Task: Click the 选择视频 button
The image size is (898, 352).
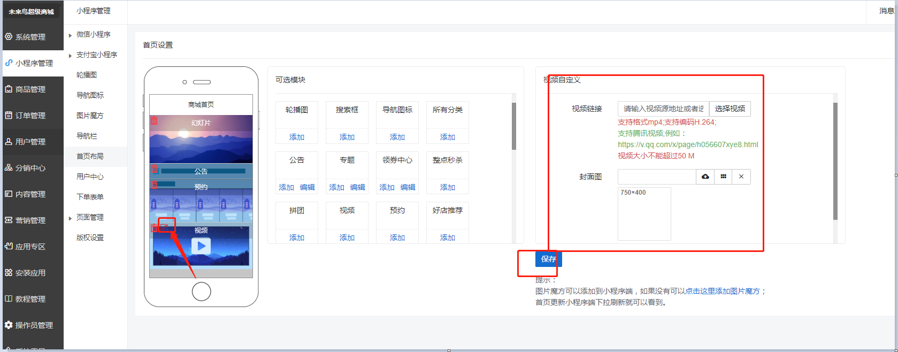Action: coord(730,109)
